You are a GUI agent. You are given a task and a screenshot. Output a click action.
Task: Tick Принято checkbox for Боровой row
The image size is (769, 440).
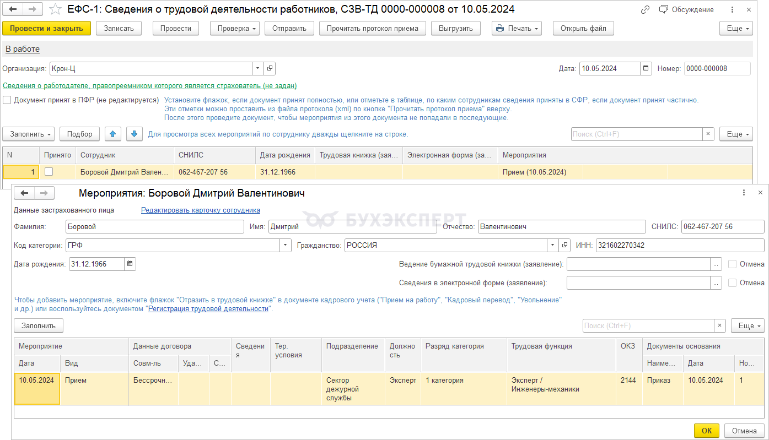click(x=49, y=172)
